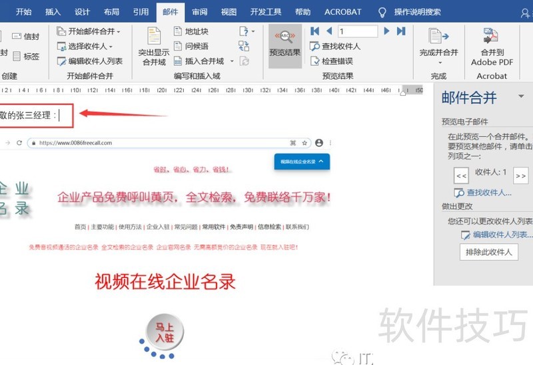Create envelopes with 信封 button
Viewport: 533px width, 365px height.
tap(25, 37)
